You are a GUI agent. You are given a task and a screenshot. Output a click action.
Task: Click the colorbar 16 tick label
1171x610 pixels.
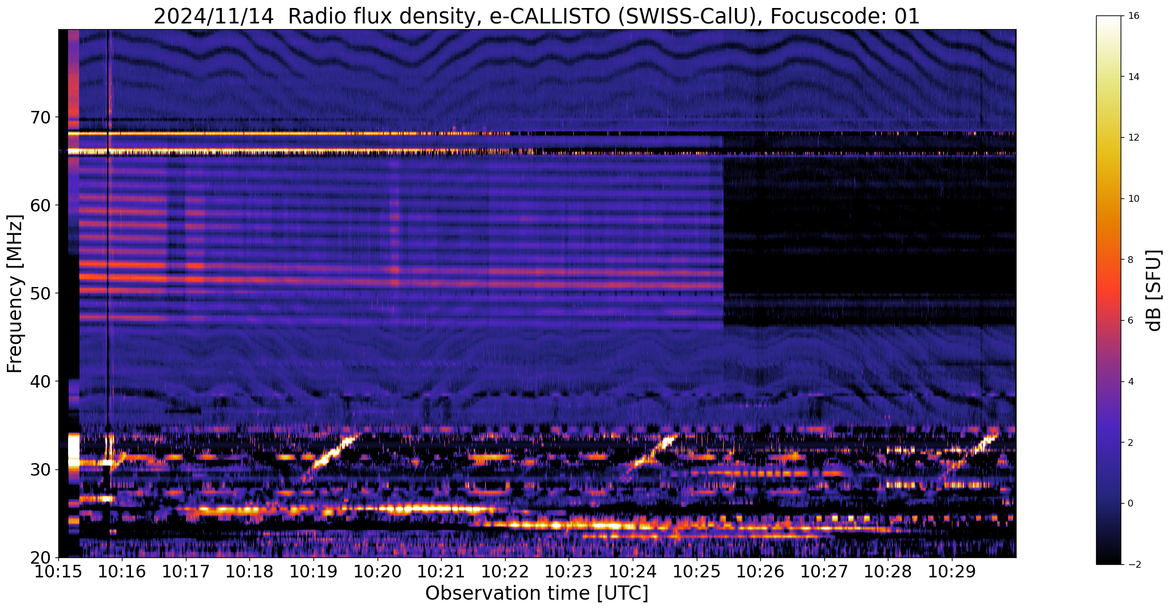coord(1133,16)
